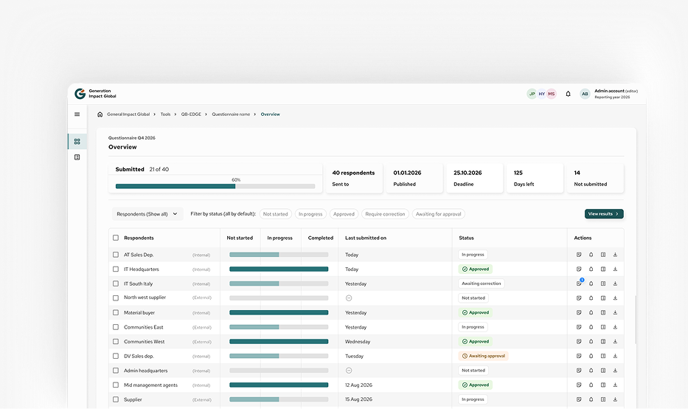Check the AT Sales Dep. row checkbox
688x409 pixels.
[116, 255]
